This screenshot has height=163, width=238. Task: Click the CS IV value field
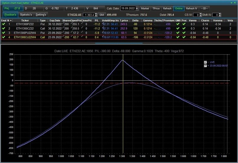[x=196, y=15]
